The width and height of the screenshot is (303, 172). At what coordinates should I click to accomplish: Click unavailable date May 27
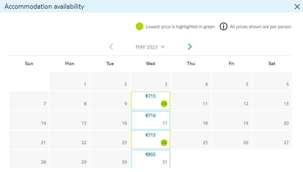pos(272,140)
